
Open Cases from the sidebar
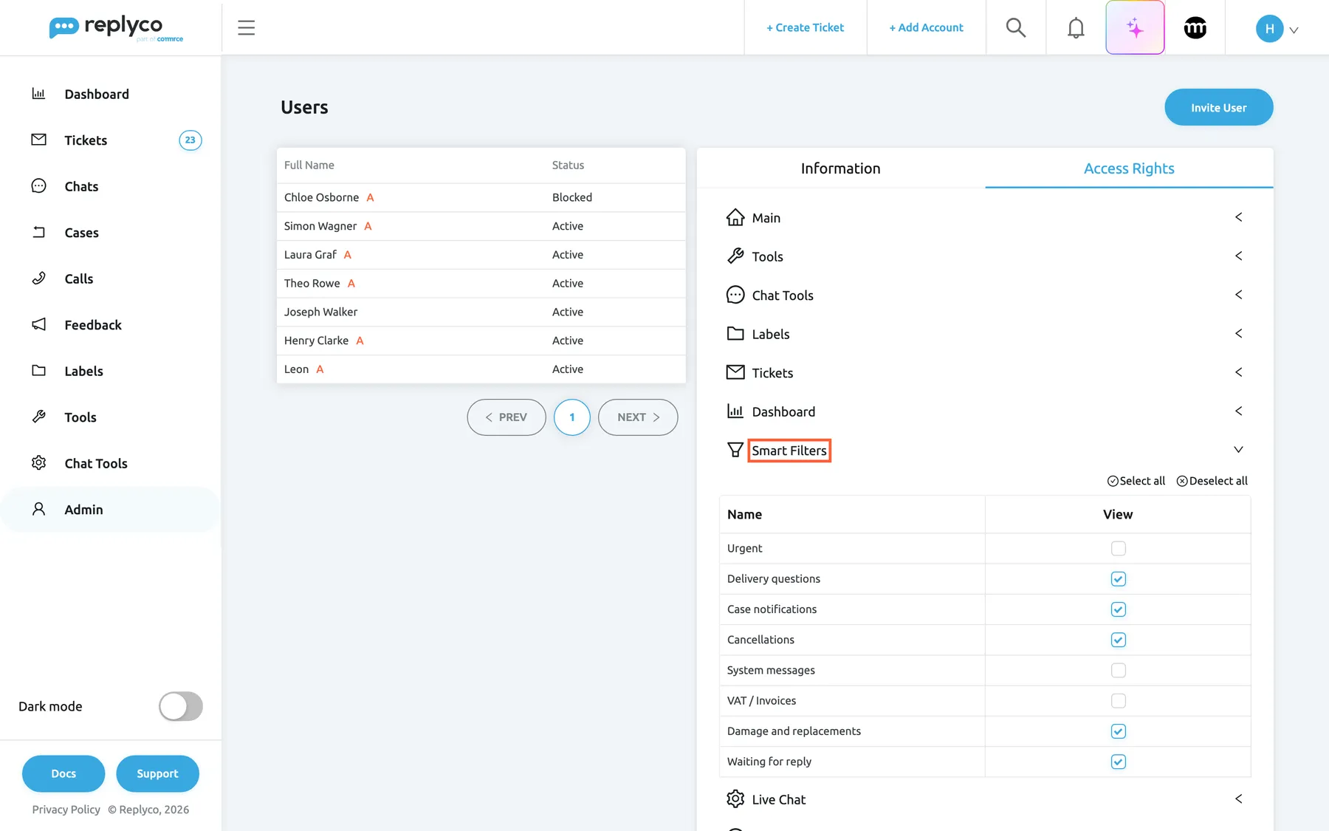[81, 233]
